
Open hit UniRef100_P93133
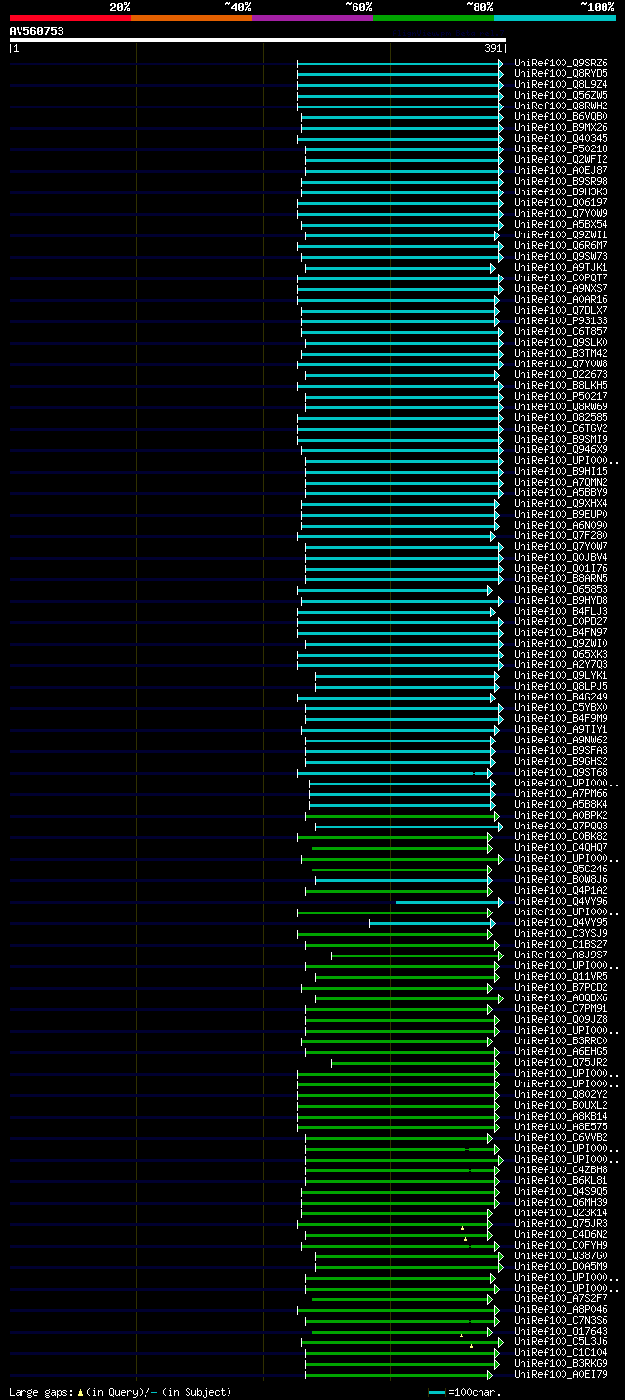562,320
